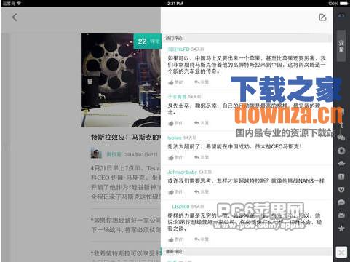Viewport: 350px width, 262px height.
Task: Tap the article title 特斯拉效应
Action: 125,138
